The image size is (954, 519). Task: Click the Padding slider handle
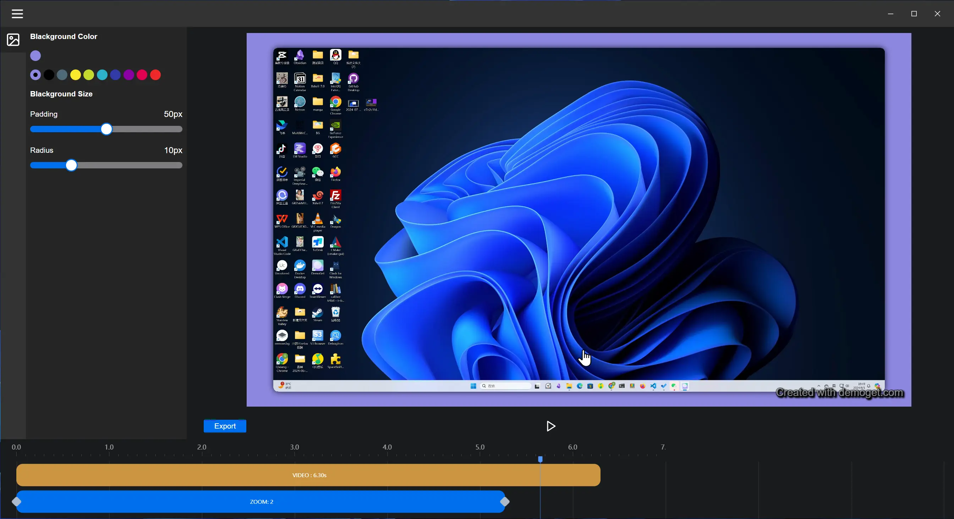coord(106,129)
